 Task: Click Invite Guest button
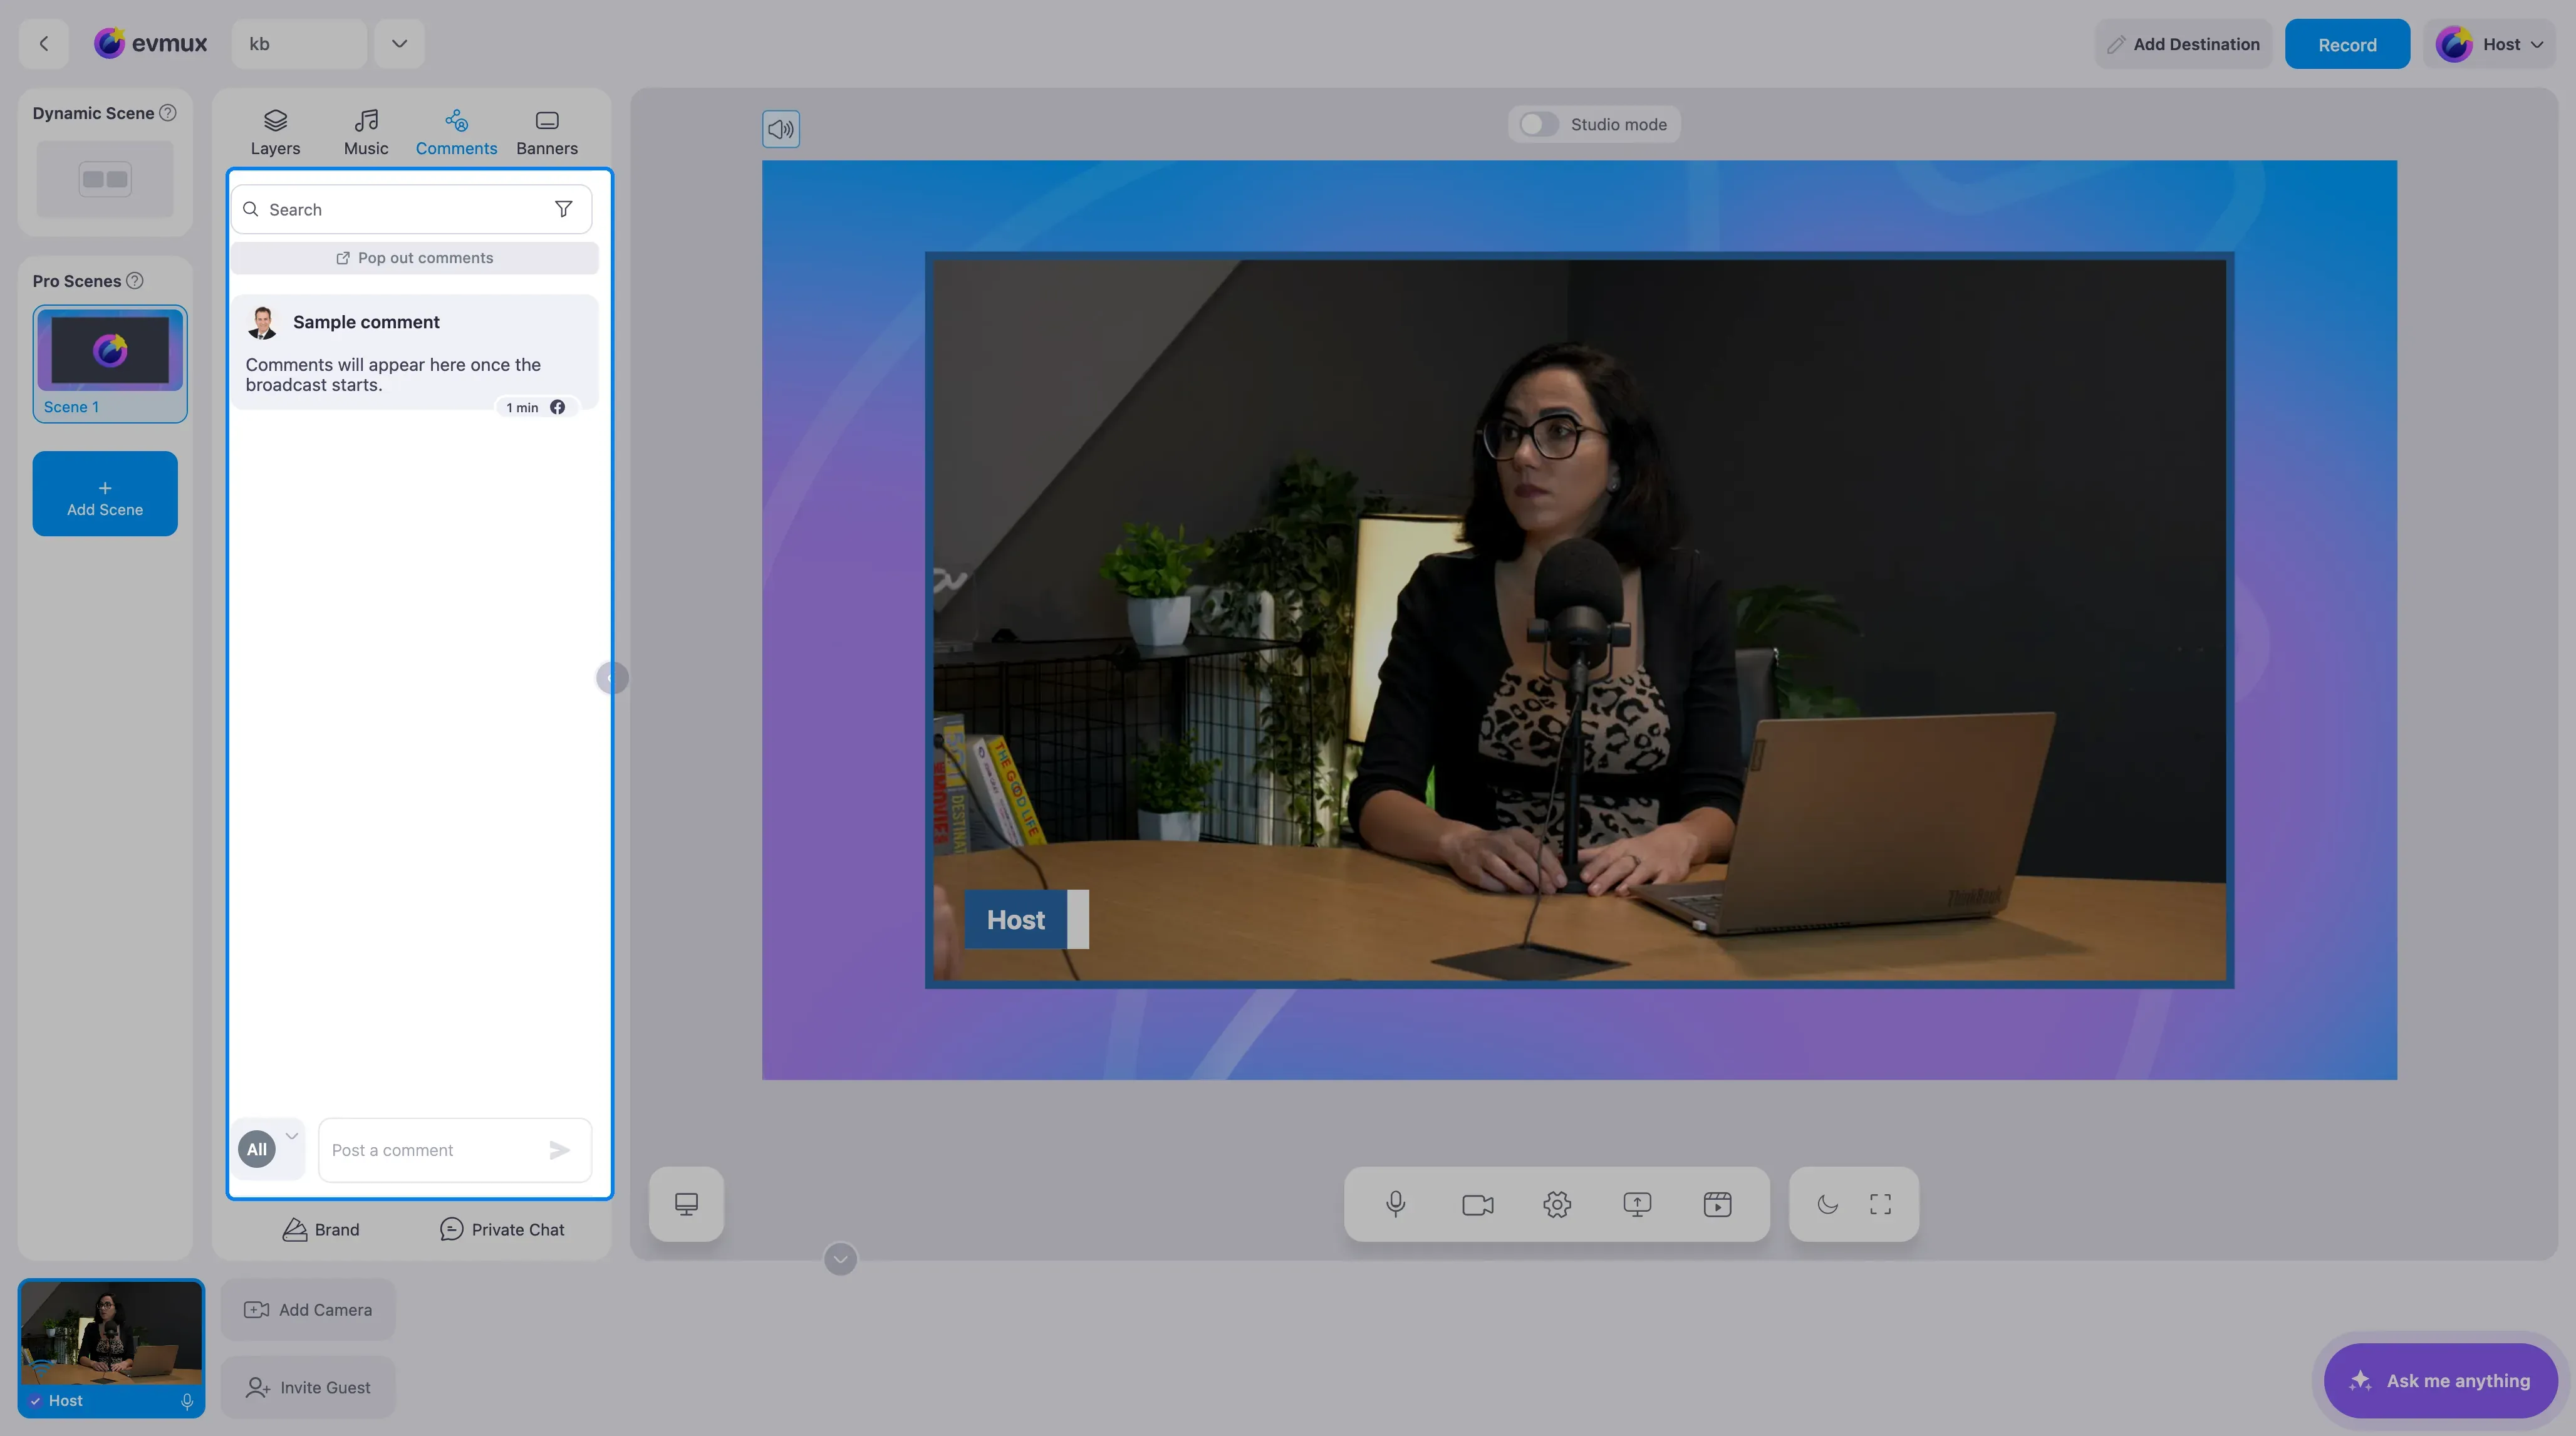point(308,1387)
